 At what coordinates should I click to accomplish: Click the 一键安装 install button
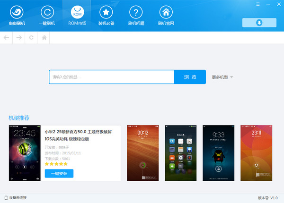[x=59, y=173]
